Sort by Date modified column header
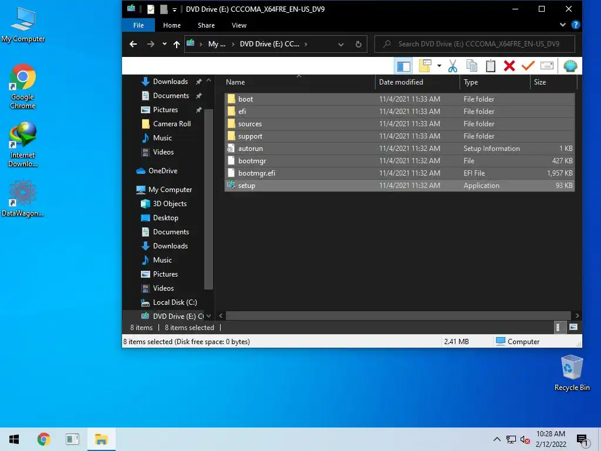The height and width of the screenshot is (451, 601). pyautogui.click(x=417, y=82)
